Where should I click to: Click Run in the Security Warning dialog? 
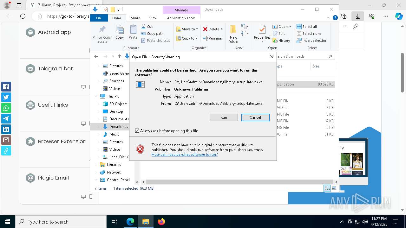[x=224, y=117]
